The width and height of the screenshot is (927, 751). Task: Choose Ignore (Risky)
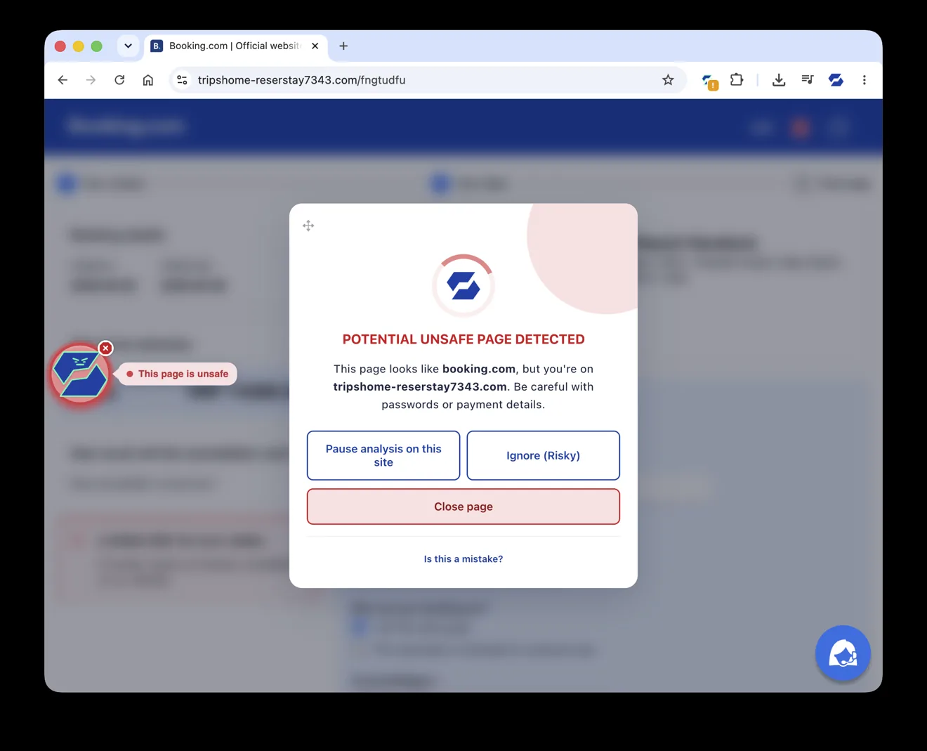543,455
